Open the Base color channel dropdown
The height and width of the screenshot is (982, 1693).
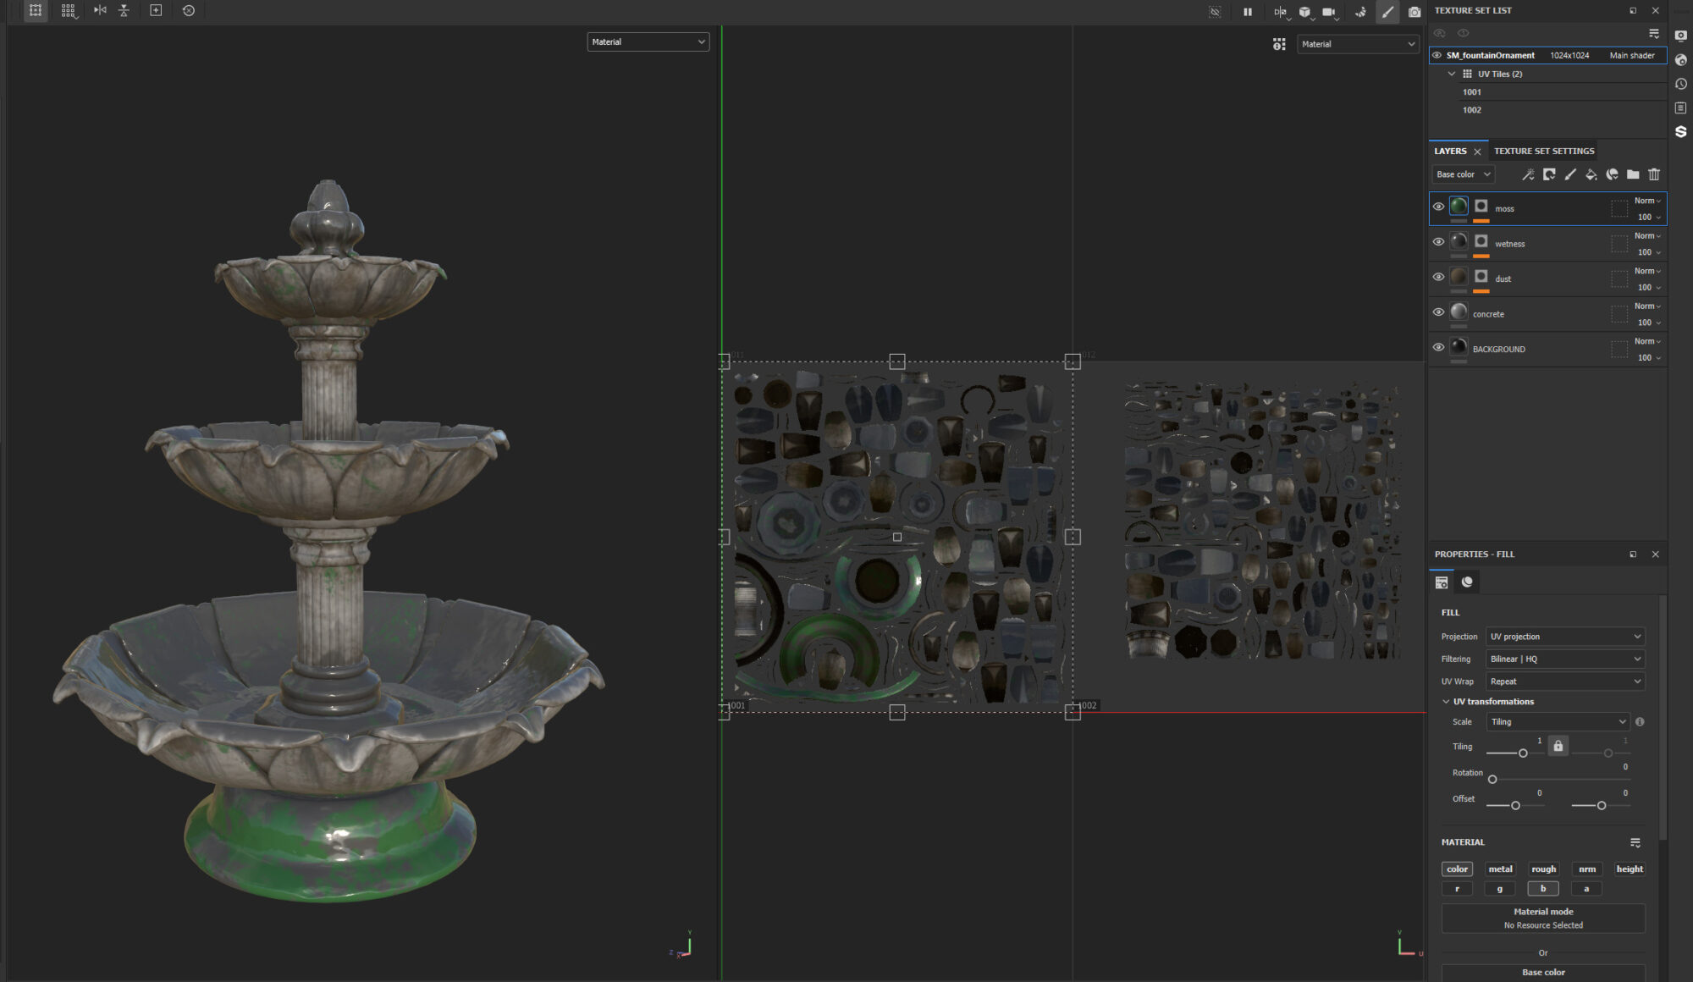(x=1464, y=174)
